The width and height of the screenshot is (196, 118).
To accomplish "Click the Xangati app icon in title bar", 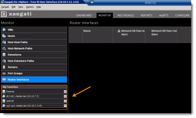I will (x=2, y=2).
